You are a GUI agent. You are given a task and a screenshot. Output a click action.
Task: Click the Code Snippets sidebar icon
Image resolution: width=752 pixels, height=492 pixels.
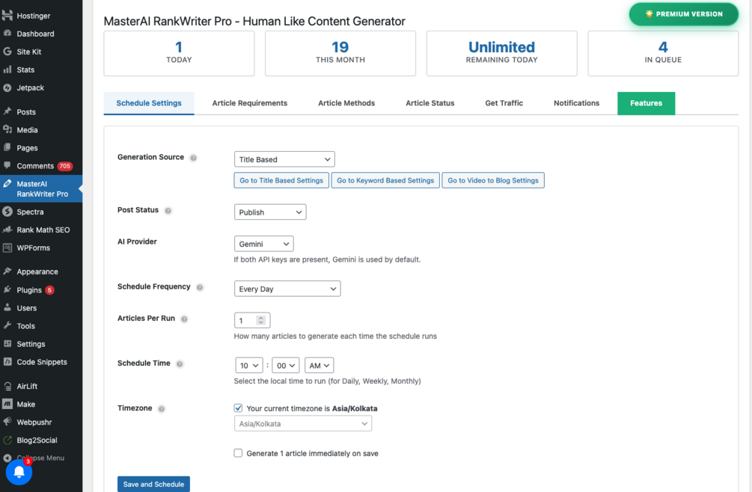[x=7, y=362]
